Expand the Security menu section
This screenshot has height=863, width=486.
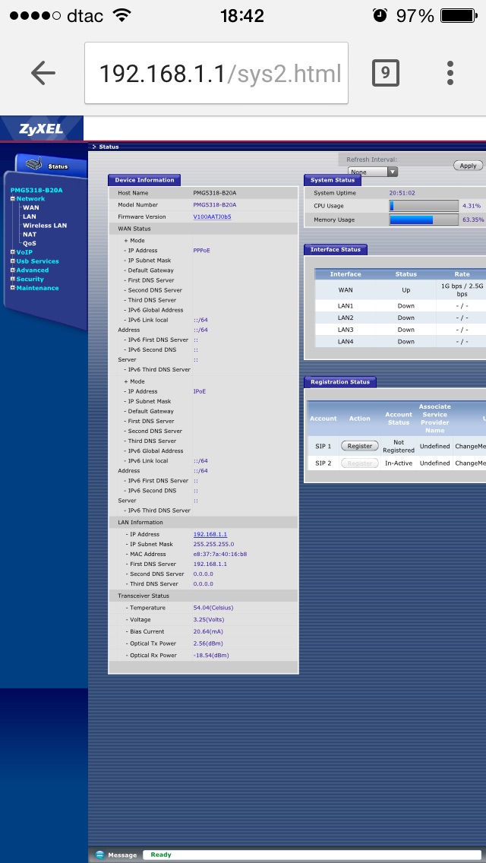(12, 280)
